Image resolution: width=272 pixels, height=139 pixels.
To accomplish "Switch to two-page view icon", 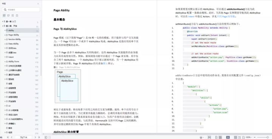I will [220, 137].
